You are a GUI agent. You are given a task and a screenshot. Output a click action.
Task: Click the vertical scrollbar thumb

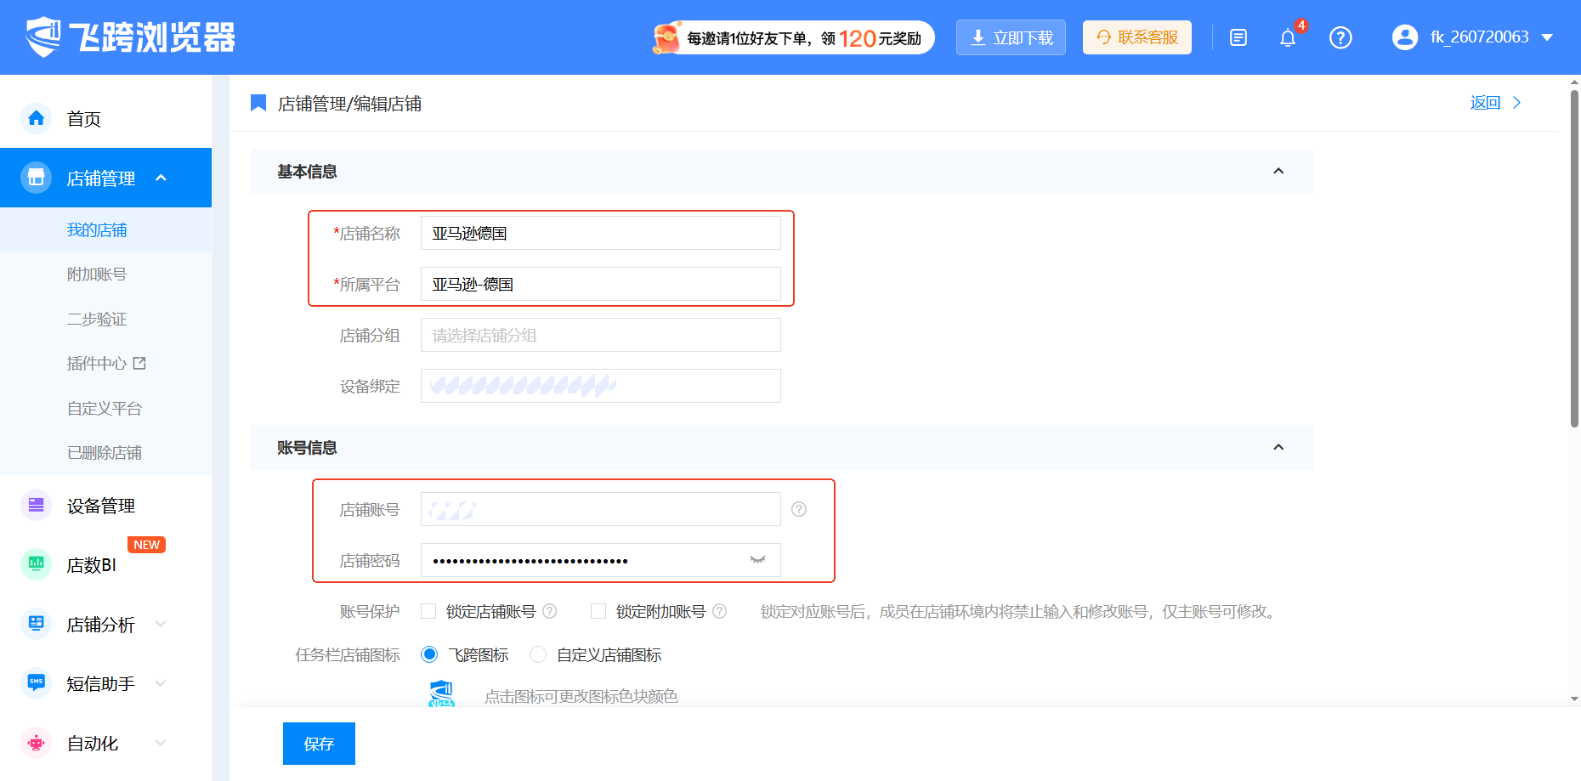1574,258
